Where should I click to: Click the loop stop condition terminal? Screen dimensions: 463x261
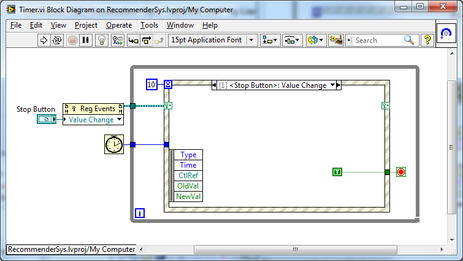pyautogui.click(x=401, y=172)
